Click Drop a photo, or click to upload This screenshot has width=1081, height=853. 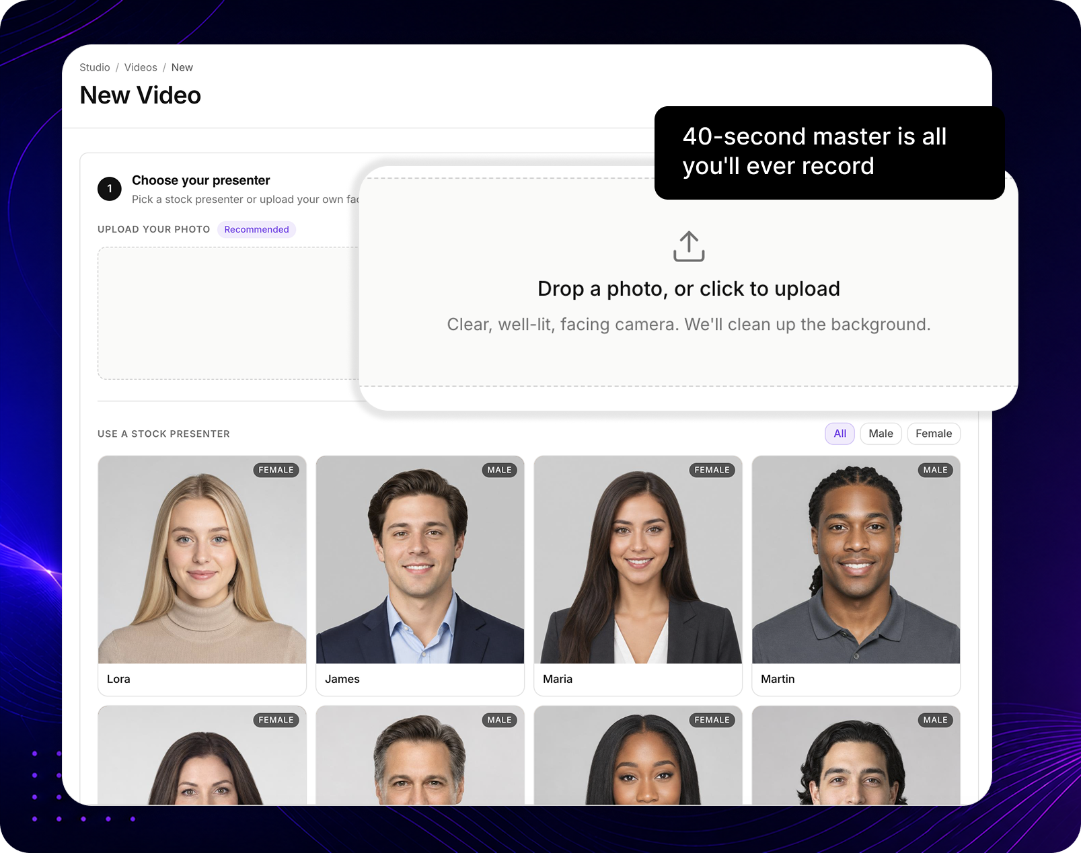689,289
